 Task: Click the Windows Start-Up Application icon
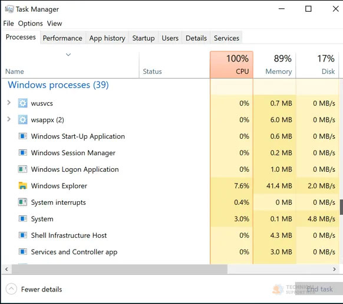pyautogui.click(x=22, y=136)
